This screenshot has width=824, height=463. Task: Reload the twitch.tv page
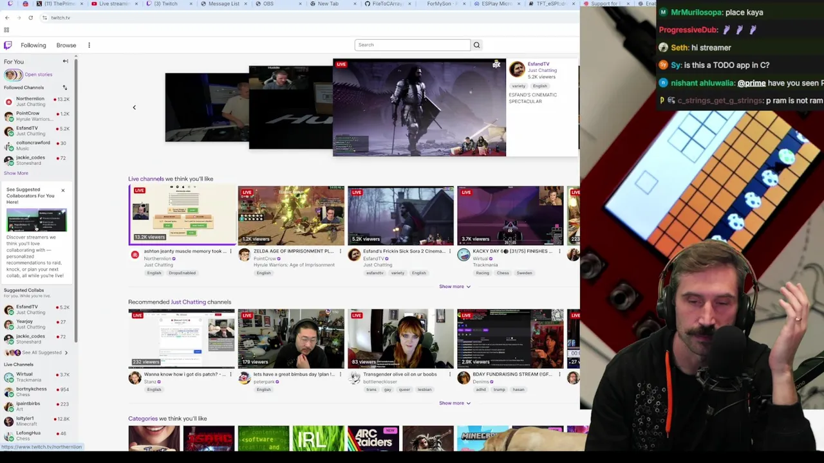pos(30,18)
